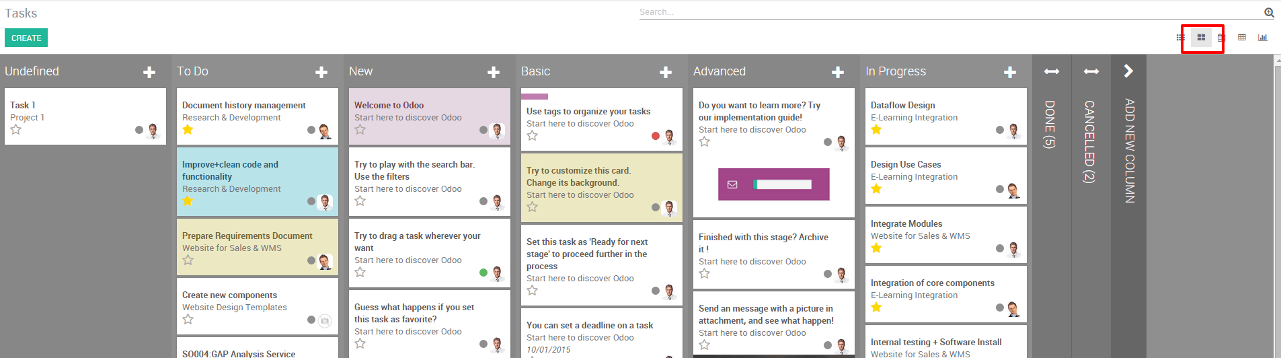Image resolution: width=1281 pixels, height=358 pixels.
Task: Switch to the graph view
Action: click(1263, 38)
